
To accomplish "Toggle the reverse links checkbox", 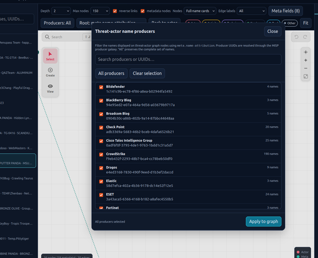I will coord(115,11).
